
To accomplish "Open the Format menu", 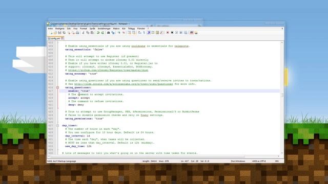I will (x=84, y=29).
